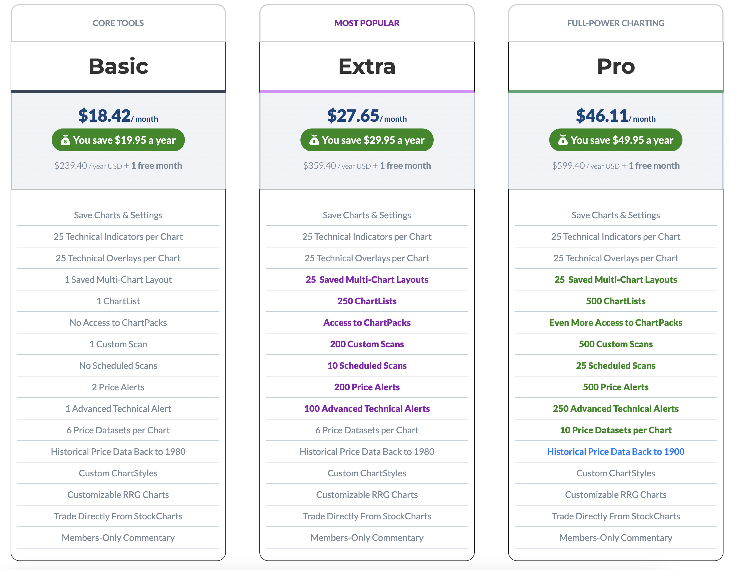Select the Extra plan title

click(367, 66)
